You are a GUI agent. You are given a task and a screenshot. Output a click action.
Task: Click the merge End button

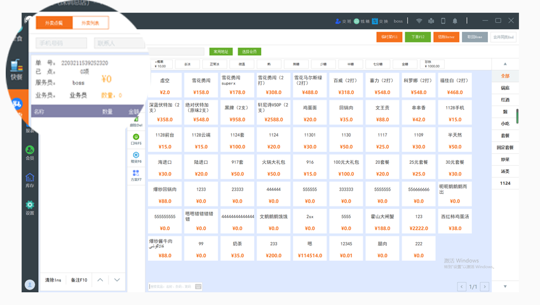pyautogui.click(x=503, y=37)
